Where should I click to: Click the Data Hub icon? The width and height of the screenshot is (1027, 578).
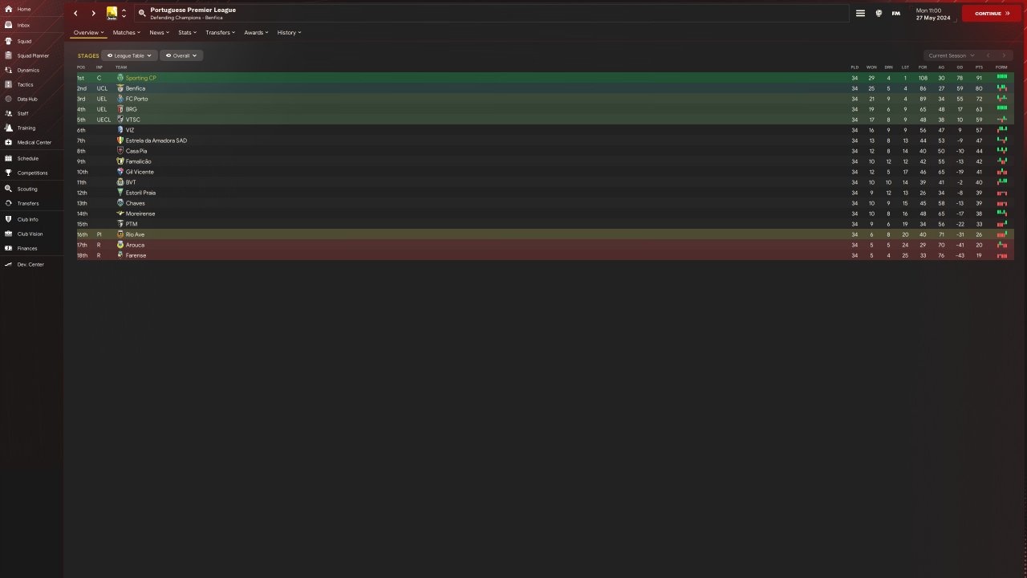(x=8, y=99)
